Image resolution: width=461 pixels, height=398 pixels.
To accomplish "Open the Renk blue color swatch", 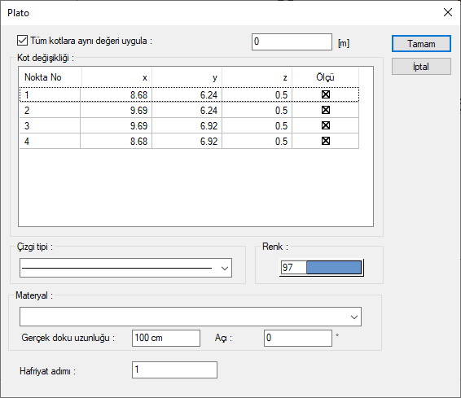I will pos(334,268).
